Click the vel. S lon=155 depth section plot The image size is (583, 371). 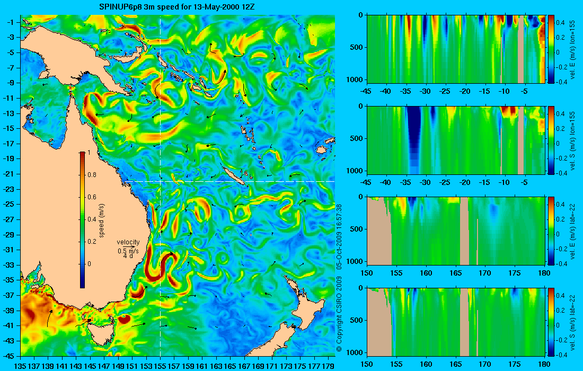click(x=456, y=140)
